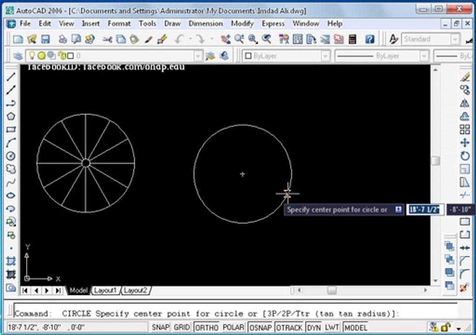Screen dimensions: 476x335
Task: Open the Modify menu
Action: pos(242,23)
